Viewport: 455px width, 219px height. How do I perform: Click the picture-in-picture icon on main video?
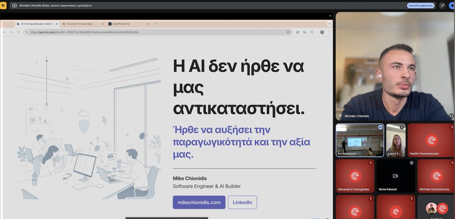[451, 116]
